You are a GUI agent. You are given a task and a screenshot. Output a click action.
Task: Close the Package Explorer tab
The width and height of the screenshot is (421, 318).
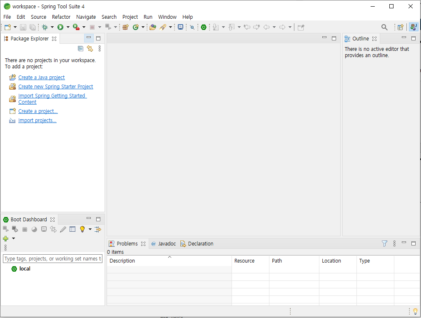54,39
